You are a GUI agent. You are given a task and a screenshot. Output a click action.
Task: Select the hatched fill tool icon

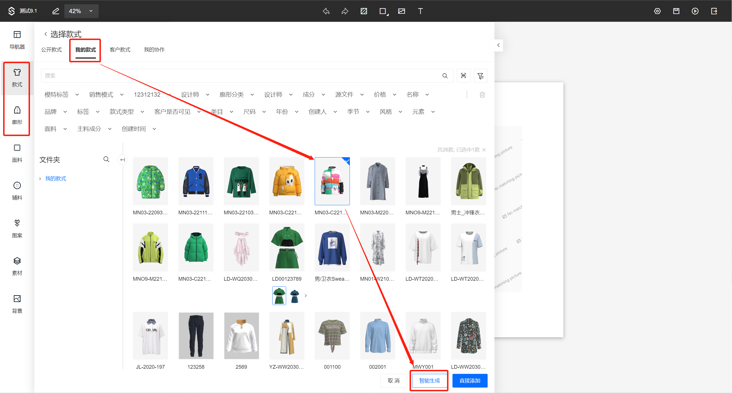(364, 11)
